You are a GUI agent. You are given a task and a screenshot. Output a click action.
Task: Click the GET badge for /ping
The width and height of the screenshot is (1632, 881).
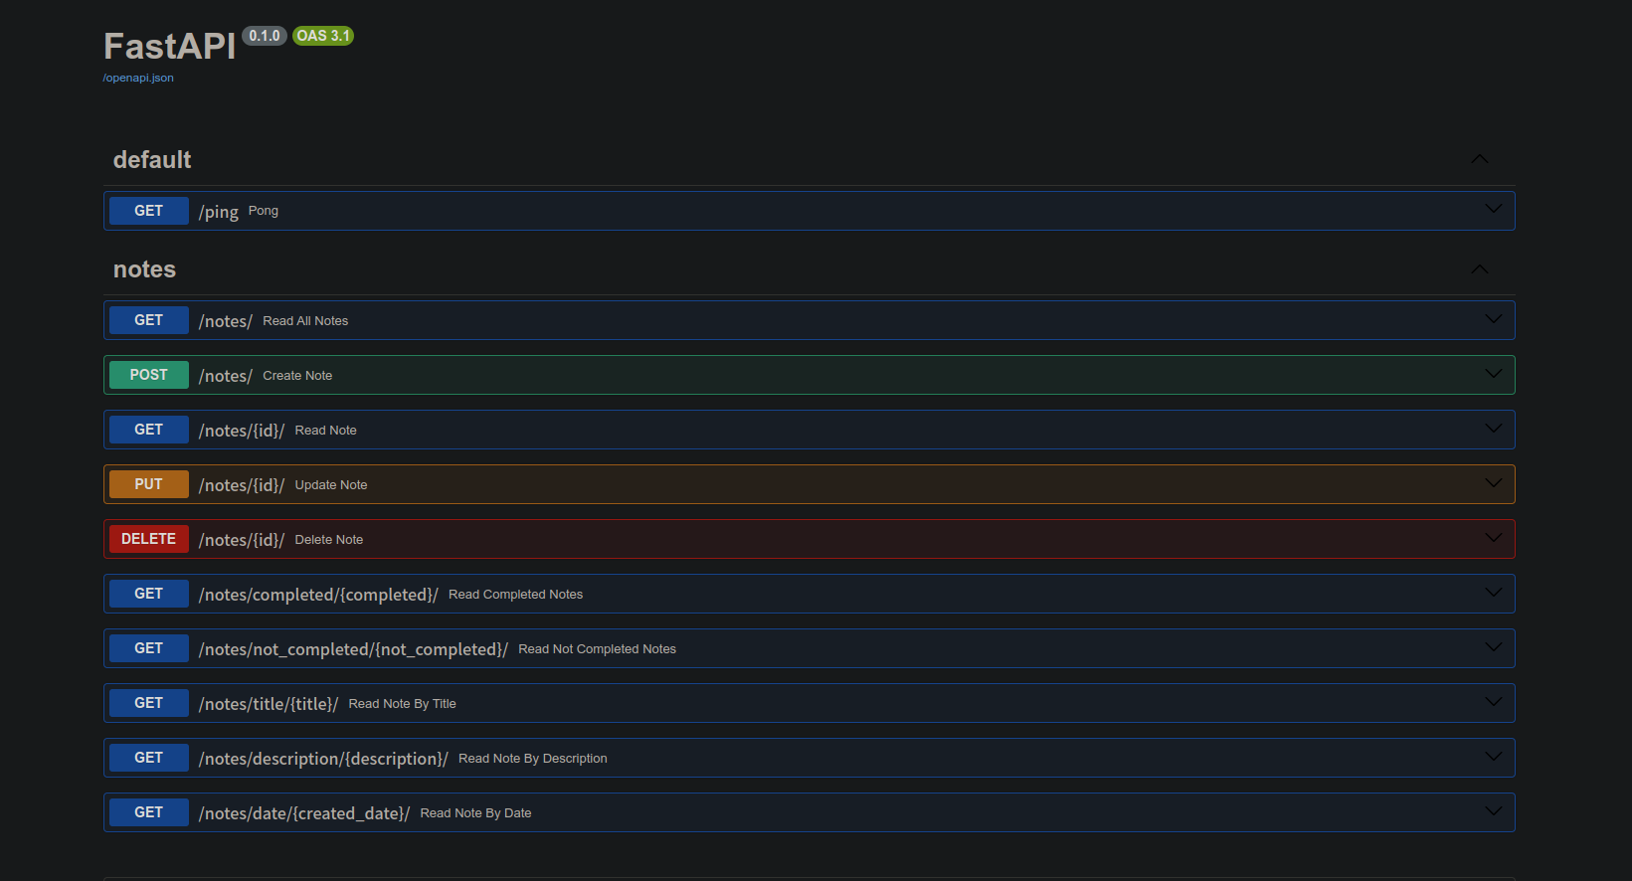[x=149, y=211]
